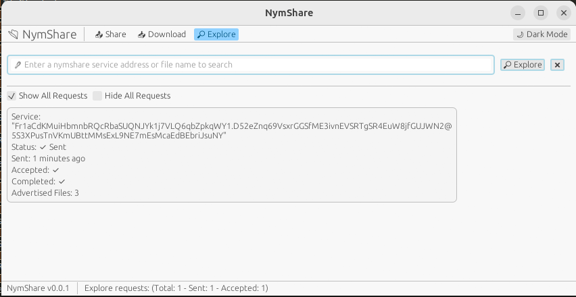Select the Explore tab in toolbar
Viewport: 576px width, 297px height.
[216, 34]
